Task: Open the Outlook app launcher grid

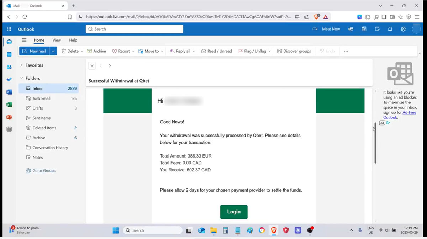Action: (9, 29)
